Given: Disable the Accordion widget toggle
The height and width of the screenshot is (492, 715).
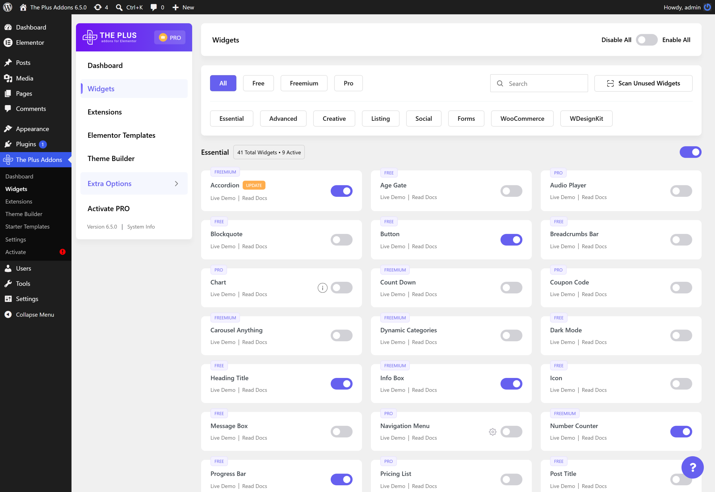Looking at the screenshot, I should point(342,191).
